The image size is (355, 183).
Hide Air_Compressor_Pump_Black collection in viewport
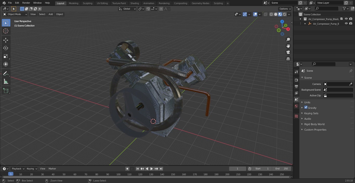click(346, 19)
